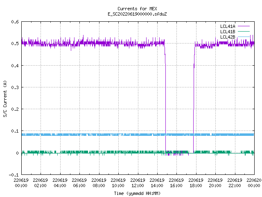Screen dimensions: 262x197
Task: Click the x-axis tick '220619 04:00'
Action: pos(60,183)
